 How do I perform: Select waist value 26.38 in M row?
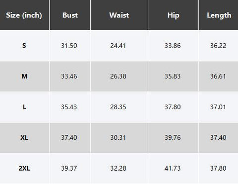[118, 76]
